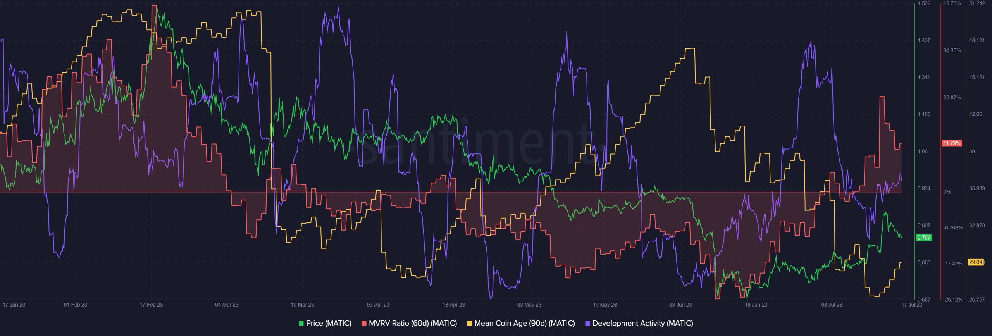992x336 pixels.
Task: Click the 34.30% MVRV axis value
Action: tap(952, 50)
